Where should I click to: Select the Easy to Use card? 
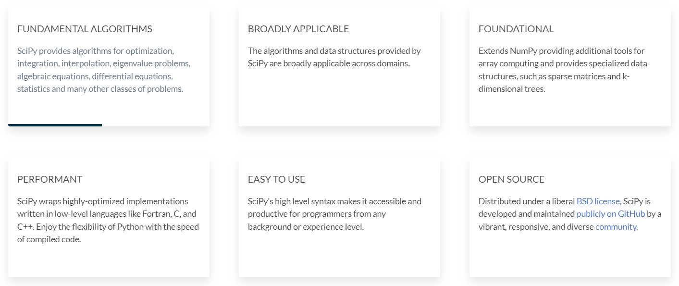click(339, 216)
